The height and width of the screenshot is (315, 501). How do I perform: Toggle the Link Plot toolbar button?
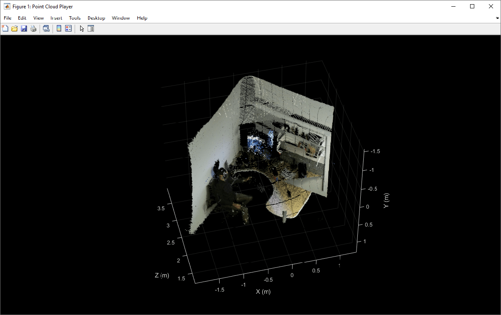pos(46,28)
